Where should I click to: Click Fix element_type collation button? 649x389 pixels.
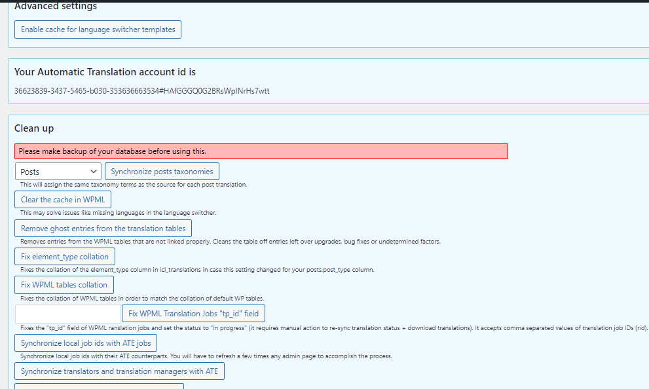[x=65, y=257]
